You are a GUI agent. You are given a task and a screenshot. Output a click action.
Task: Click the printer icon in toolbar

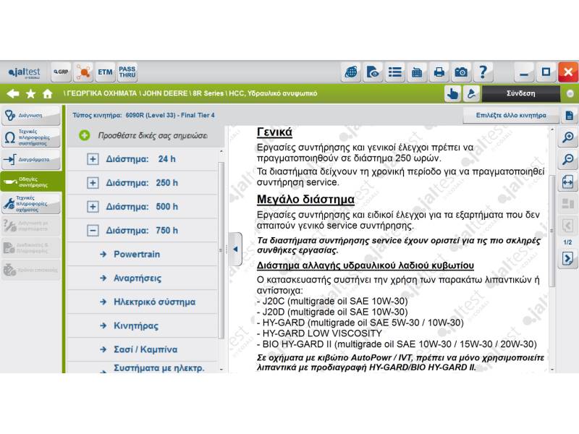(x=439, y=72)
